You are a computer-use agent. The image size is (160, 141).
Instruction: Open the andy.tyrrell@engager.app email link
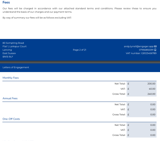[x=139, y=47]
